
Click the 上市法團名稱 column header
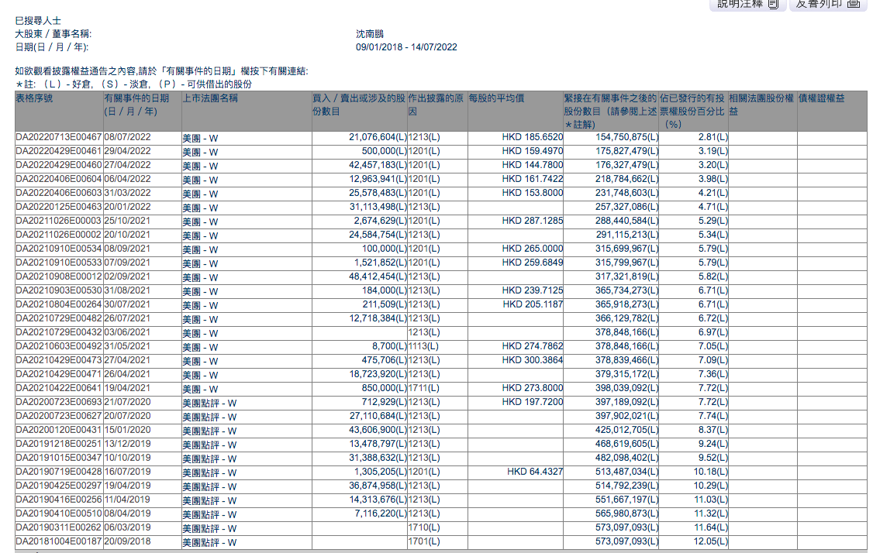pos(210,98)
